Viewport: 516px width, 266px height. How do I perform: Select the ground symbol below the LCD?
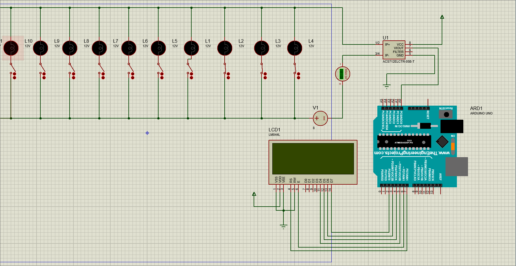click(283, 226)
